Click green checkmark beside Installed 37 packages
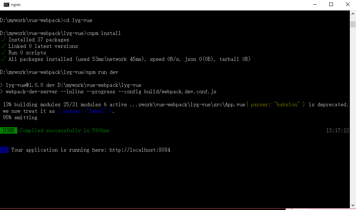Image resolution: width=356 pixels, height=210 pixels. (x=3, y=40)
